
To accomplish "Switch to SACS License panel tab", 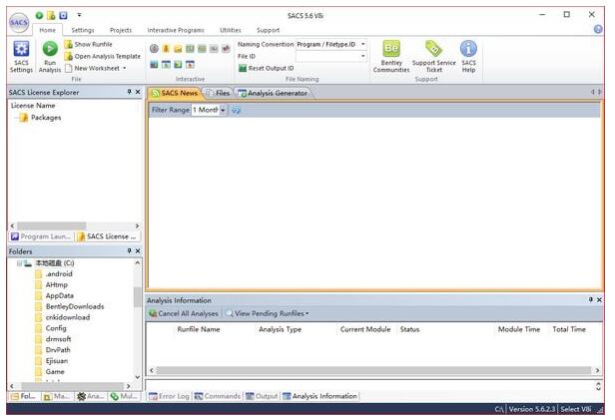I will pyautogui.click(x=107, y=236).
